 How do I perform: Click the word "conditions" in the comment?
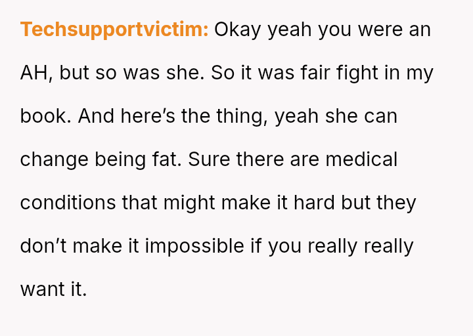[x=68, y=203]
